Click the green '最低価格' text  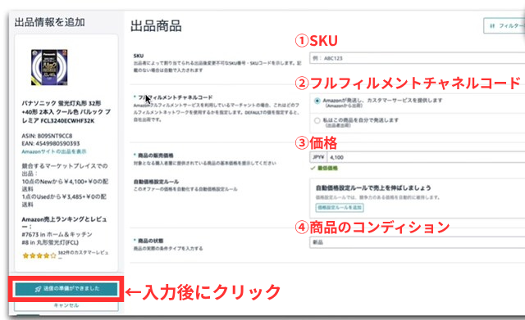coord(327,168)
